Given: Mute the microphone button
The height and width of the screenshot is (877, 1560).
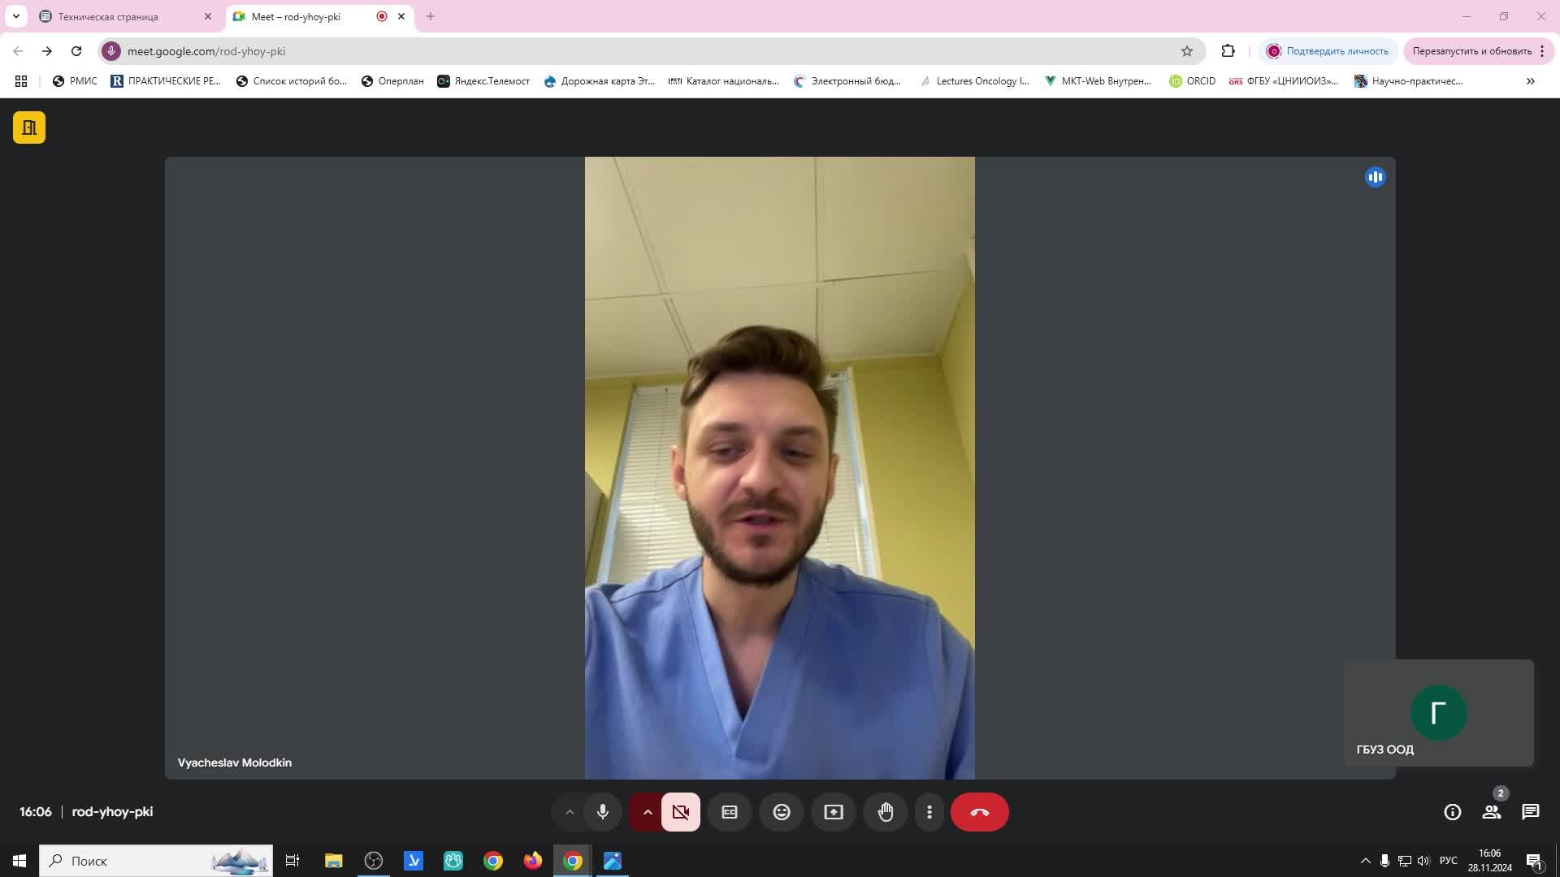Looking at the screenshot, I should (x=602, y=812).
